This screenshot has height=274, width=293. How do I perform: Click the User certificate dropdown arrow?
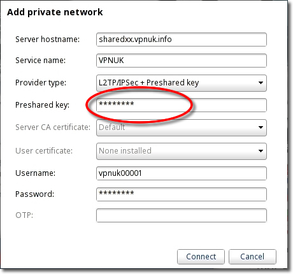(x=261, y=151)
